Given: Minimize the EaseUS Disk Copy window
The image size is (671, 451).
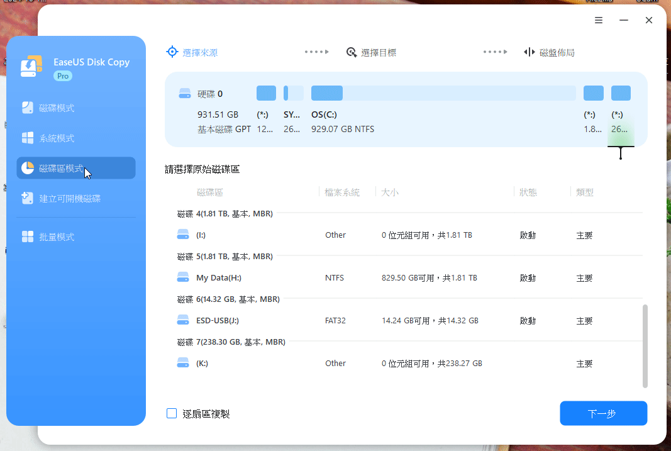Looking at the screenshot, I should point(624,20).
